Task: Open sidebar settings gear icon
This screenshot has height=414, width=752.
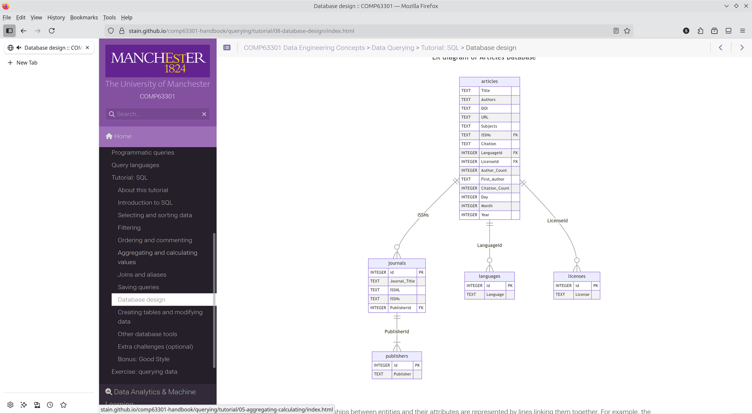Action: coord(10,405)
